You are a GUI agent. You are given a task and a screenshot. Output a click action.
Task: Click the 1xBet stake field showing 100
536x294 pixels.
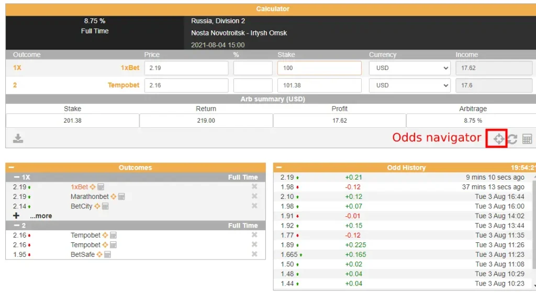click(x=319, y=68)
